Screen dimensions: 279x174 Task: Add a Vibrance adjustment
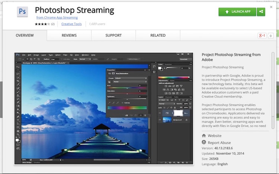pos(181,86)
